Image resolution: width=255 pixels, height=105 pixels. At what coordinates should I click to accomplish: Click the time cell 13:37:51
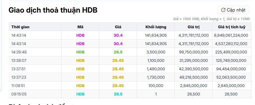18,69
